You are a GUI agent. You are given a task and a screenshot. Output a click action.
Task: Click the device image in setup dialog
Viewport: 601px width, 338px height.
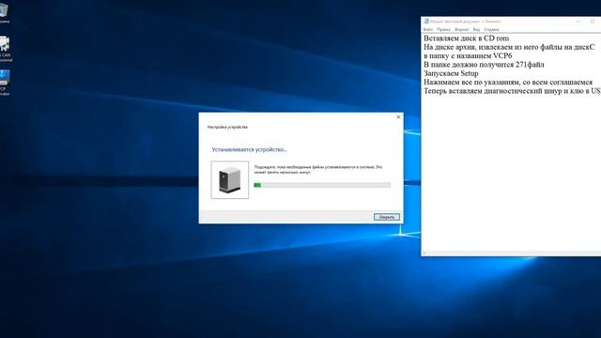[229, 179]
